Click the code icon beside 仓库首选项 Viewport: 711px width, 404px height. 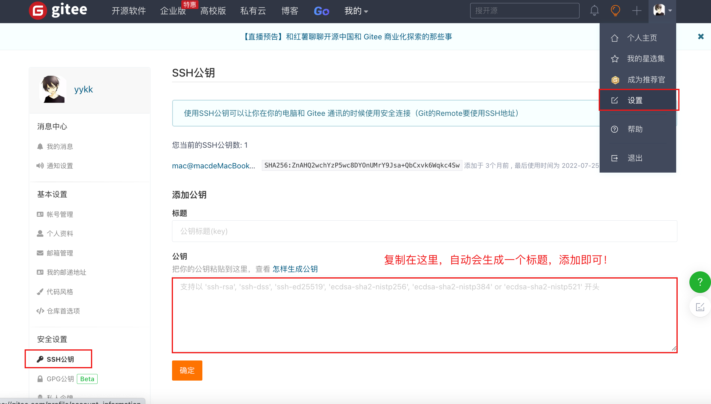[x=40, y=311]
